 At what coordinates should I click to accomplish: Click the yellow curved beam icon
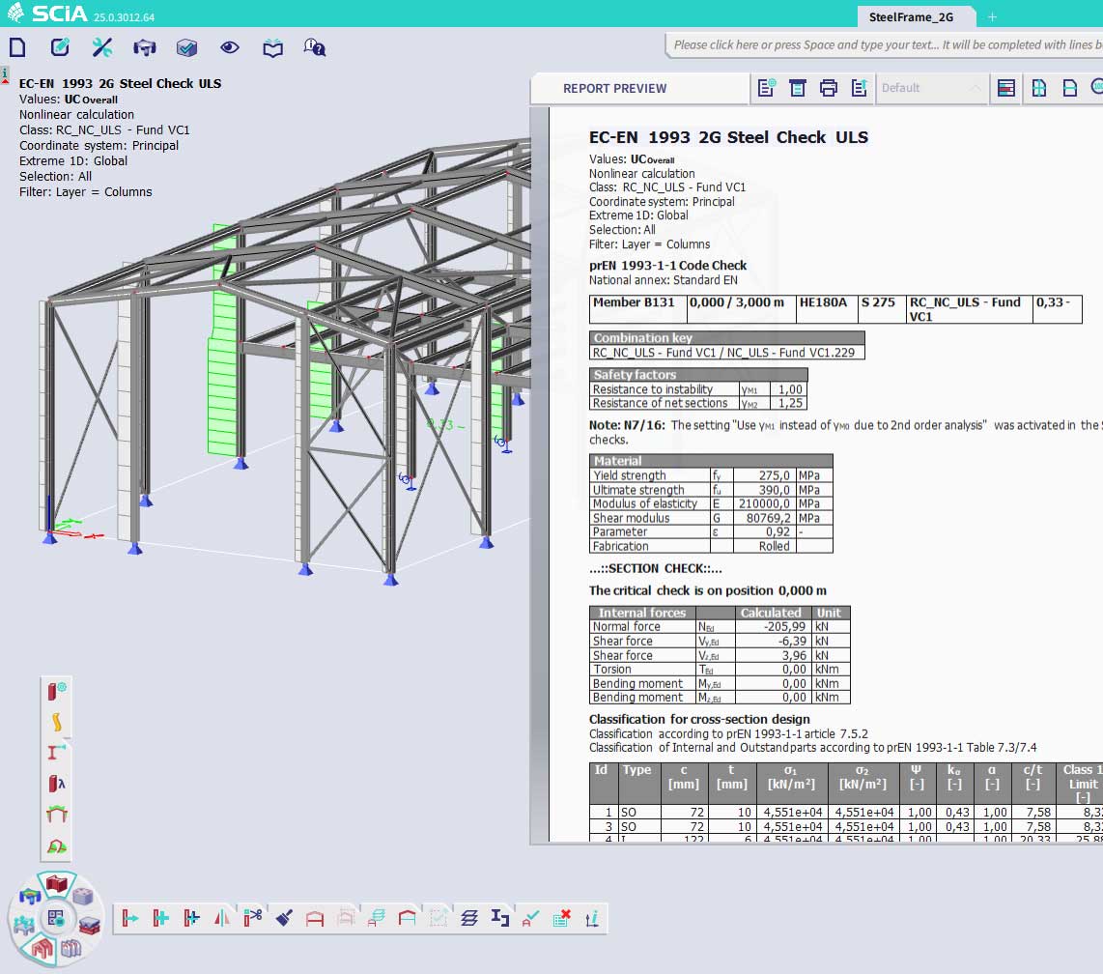tap(57, 722)
